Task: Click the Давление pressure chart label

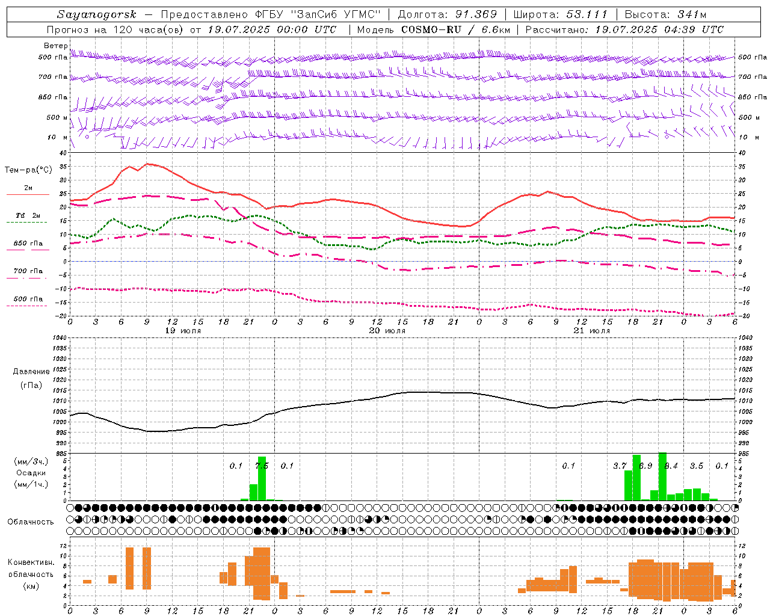Action: 31,372
